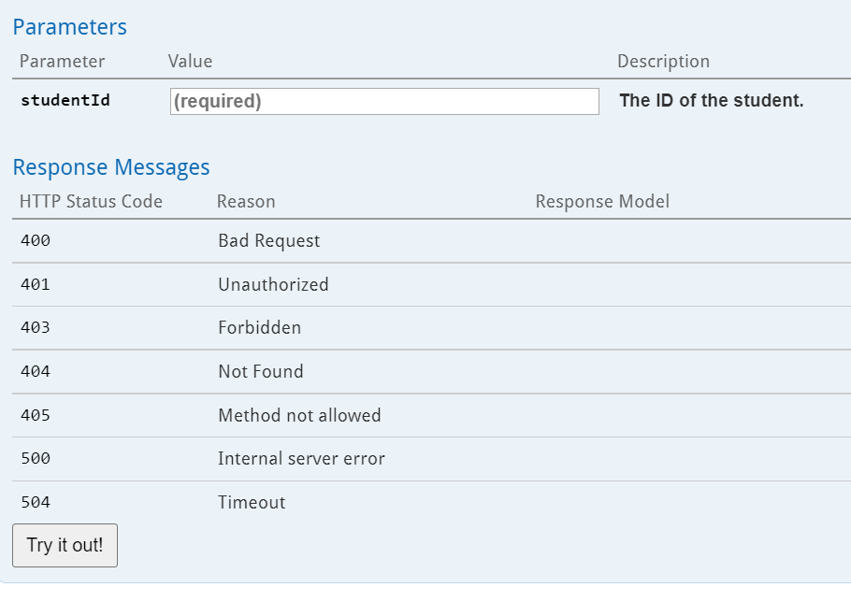
Task: Select the Parameters section heading
Action: tap(70, 27)
